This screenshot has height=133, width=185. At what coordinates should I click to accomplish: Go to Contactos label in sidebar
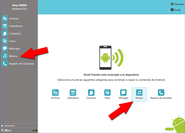tap(15, 34)
